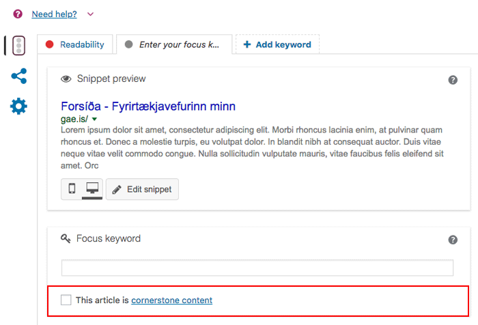Expand the Need help chevron
Screen dimensions: 478x325
pos(91,14)
